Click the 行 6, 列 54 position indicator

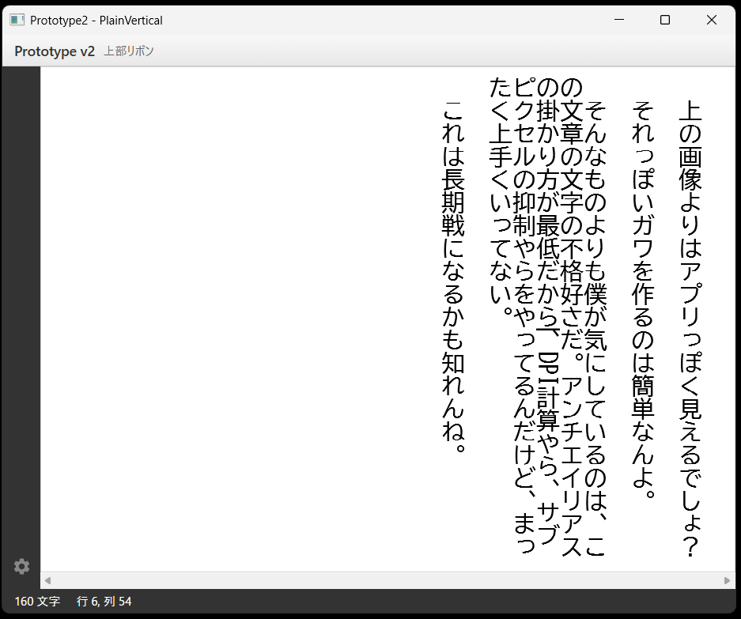[x=104, y=602]
